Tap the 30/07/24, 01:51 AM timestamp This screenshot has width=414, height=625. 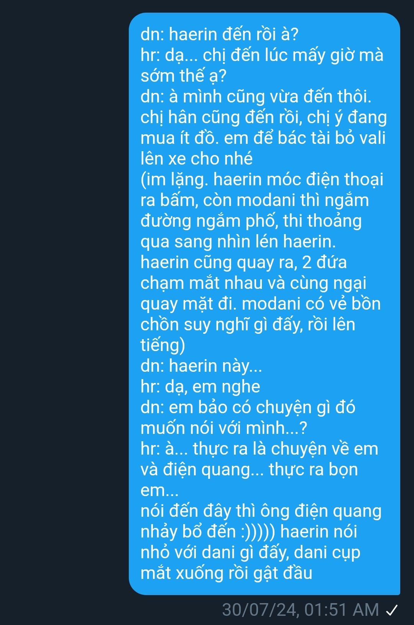[x=301, y=610]
